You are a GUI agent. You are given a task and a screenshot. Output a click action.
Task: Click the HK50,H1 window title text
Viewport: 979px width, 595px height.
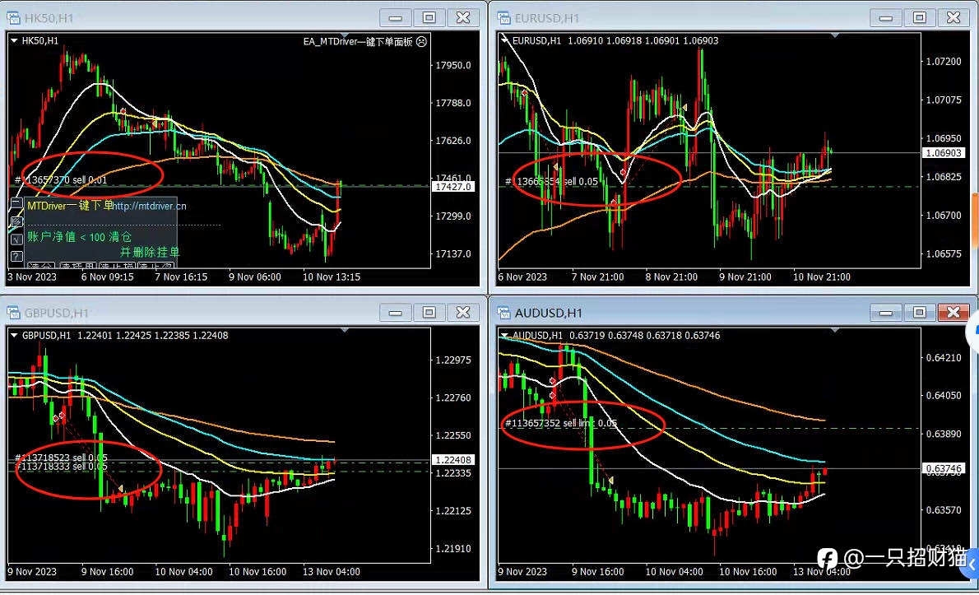(49, 18)
